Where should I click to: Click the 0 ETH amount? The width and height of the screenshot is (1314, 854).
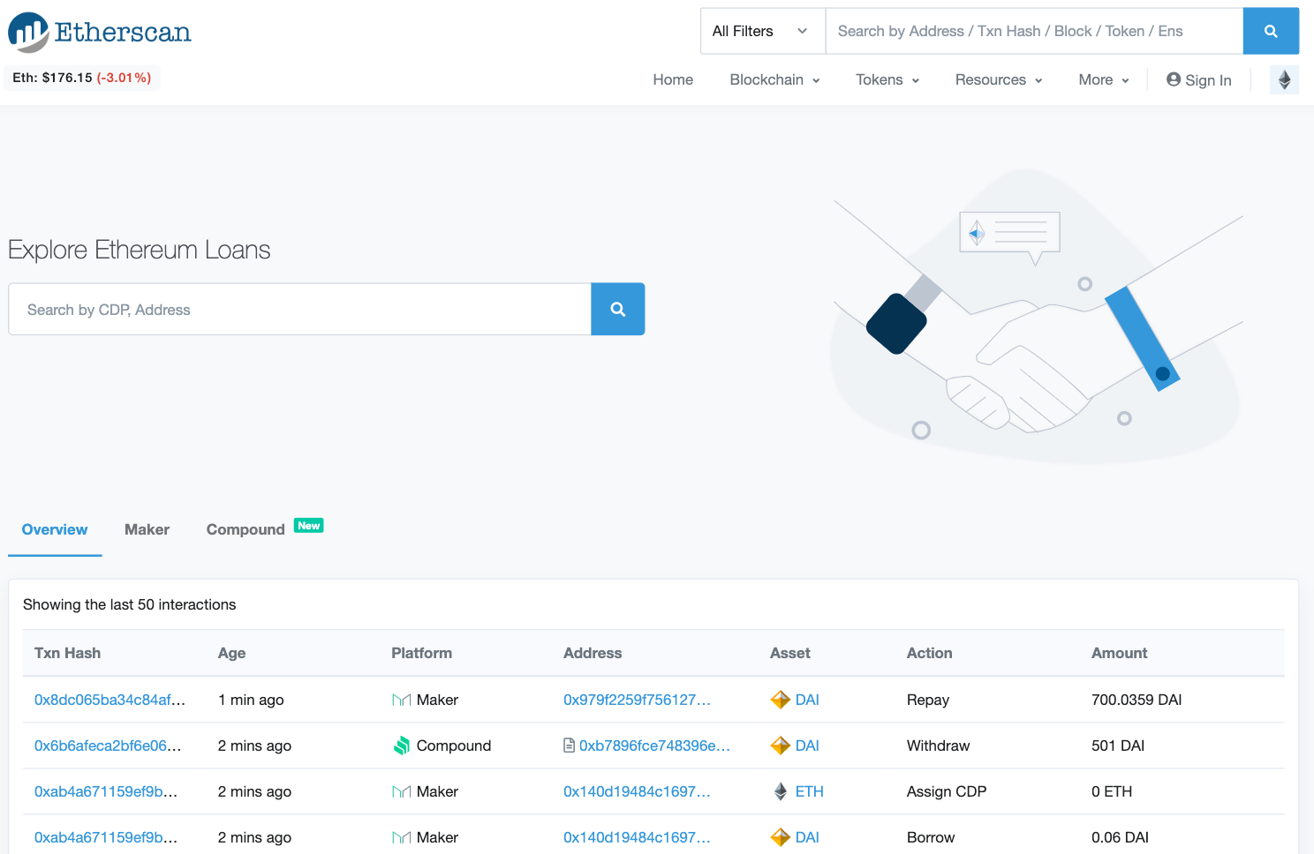pos(1112,791)
